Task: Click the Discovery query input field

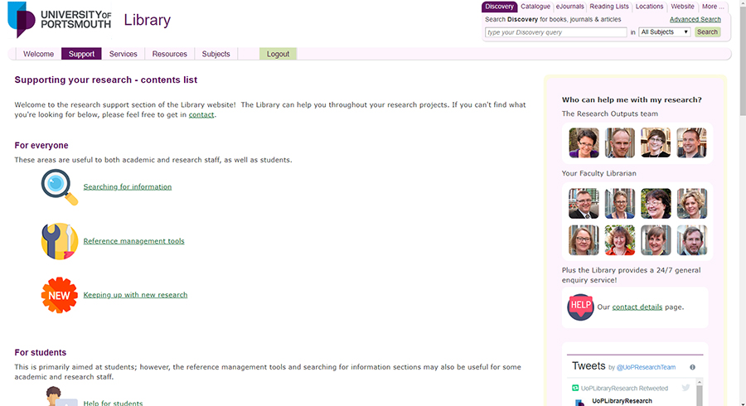Action: [x=555, y=32]
